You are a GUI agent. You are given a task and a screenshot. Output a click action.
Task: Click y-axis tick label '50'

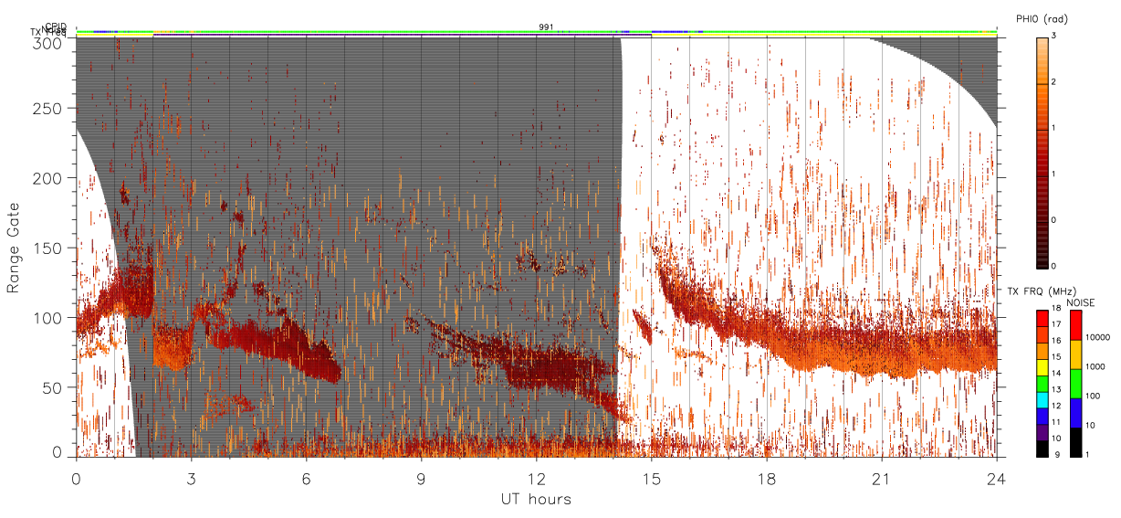[x=54, y=387]
